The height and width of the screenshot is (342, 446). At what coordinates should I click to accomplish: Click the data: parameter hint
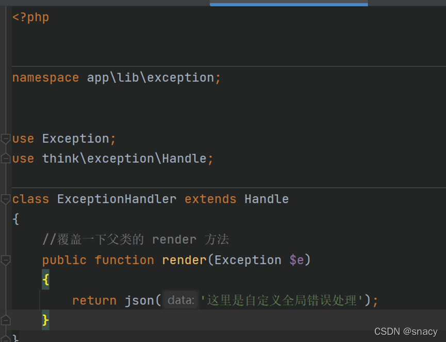coord(180,300)
